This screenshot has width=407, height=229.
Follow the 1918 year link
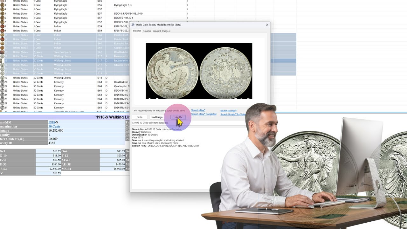pyautogui.click(x=52, y=122)
